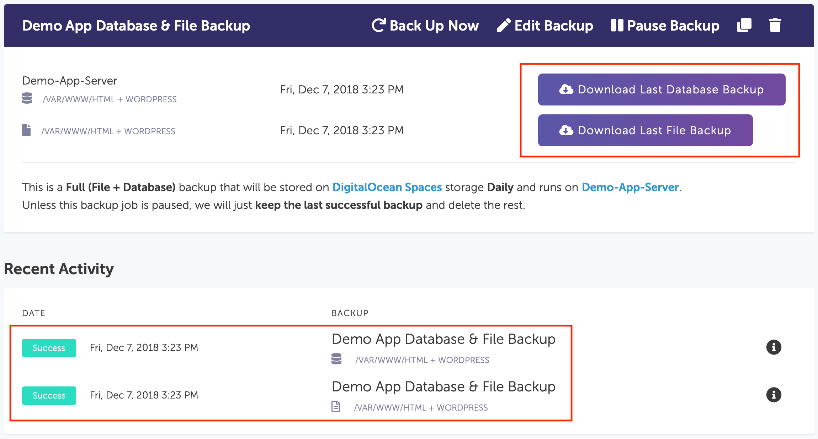This screenshot has height=439, width=818.
Task: Click the file icon in the backup summary
Action: pos(26,130)
